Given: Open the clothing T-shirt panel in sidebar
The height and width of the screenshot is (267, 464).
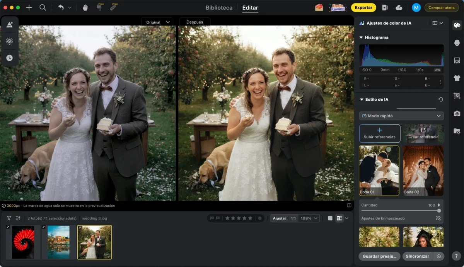Looking at the screenshot, I should (x=457, y=78).
